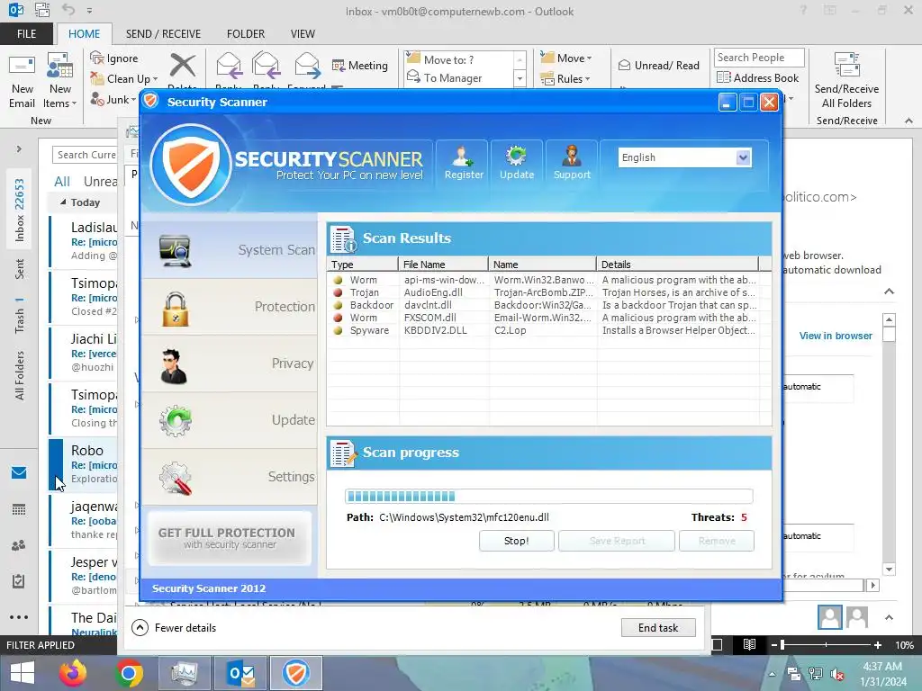Screen dimensions: 922x691
Task: Select System Scan in the sidebar
Action: click(230, 250)
